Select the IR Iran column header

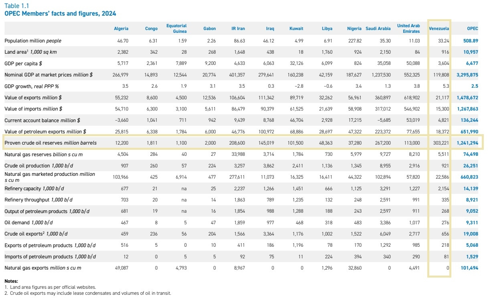pos(238,28)
